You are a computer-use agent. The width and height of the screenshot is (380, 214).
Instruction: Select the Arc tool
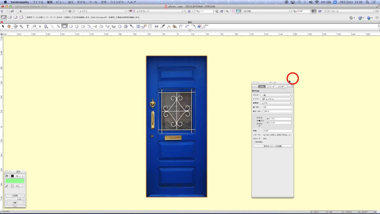(89, 26)
